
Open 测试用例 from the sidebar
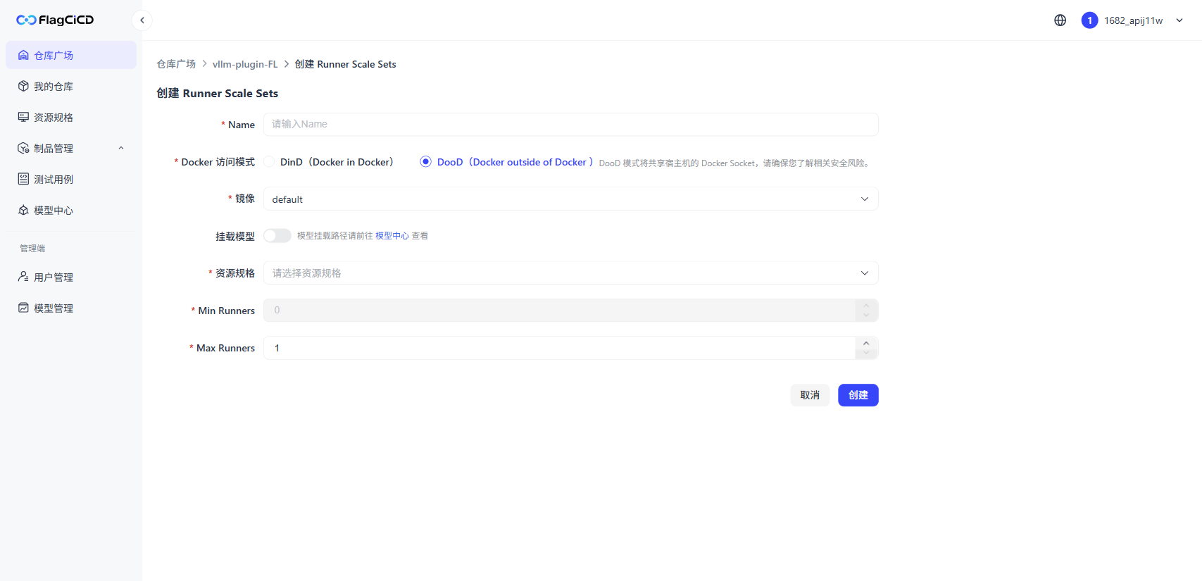click(x=71, y=179)
